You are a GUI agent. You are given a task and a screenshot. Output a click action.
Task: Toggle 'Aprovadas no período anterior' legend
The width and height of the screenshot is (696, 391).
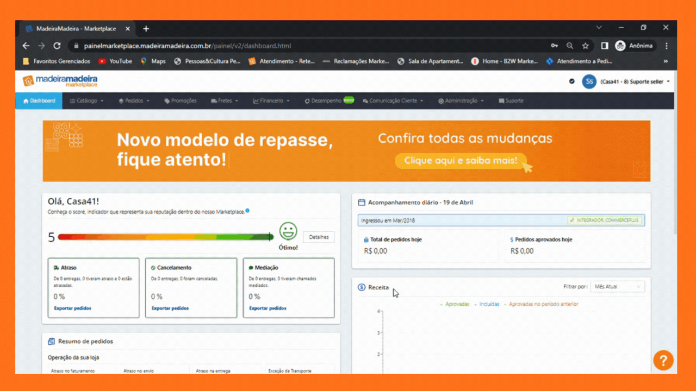541,304
